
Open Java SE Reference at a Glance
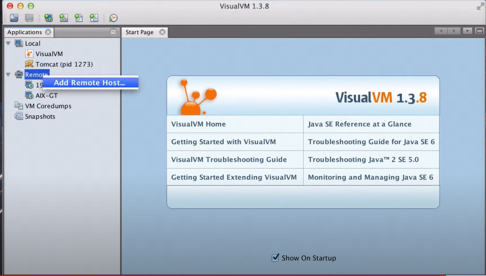tap(359, 124)
